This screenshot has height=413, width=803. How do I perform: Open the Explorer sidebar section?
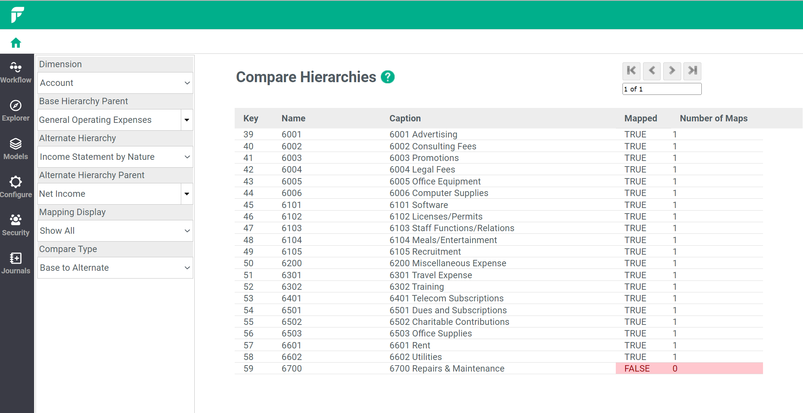pos(16,111)
